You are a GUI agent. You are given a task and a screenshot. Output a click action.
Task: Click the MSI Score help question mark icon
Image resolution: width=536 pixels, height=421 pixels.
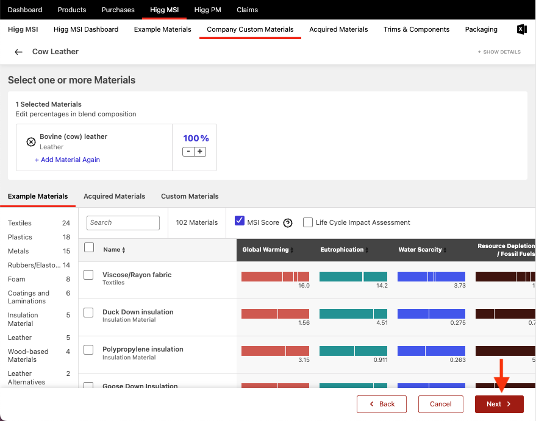(288, 223)
